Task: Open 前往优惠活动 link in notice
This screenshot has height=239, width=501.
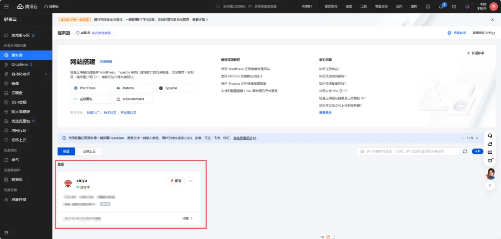Action: pyautogui.click(x=244, y=138)
